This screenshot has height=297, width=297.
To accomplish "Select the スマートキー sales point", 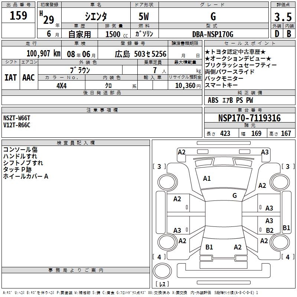I will point(221,85).
